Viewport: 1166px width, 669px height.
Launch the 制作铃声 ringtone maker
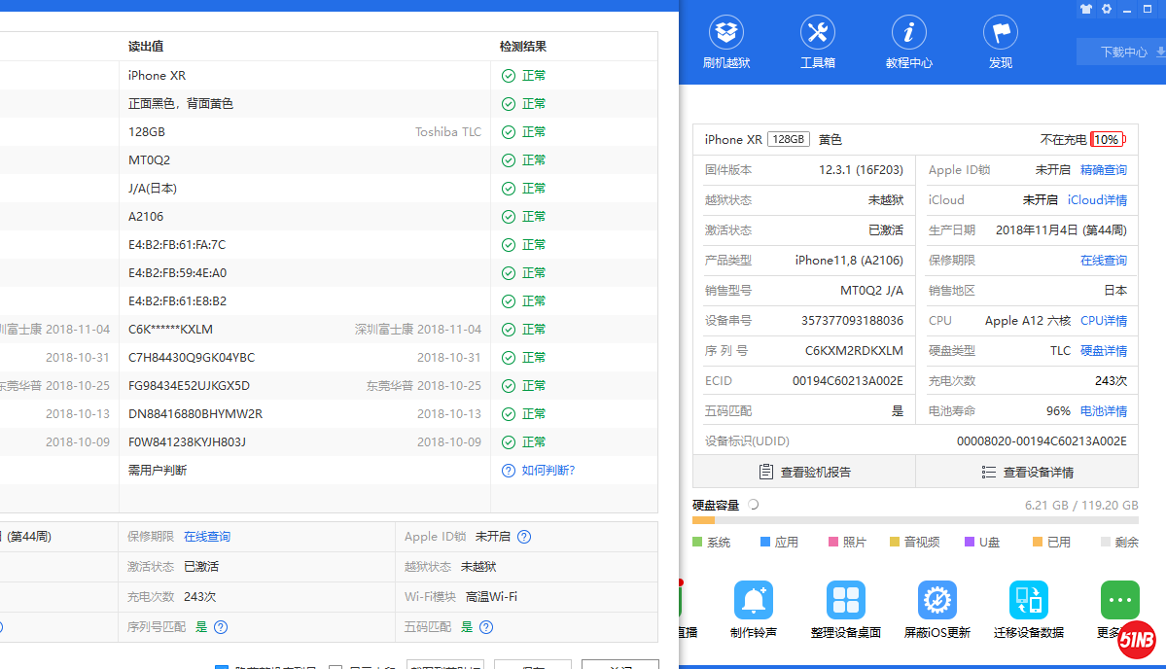(x=753, y=608)
